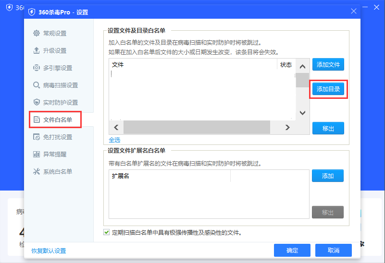385x263 pixels.
Task: Open the 常规设置 section
Action: (54, 33)
